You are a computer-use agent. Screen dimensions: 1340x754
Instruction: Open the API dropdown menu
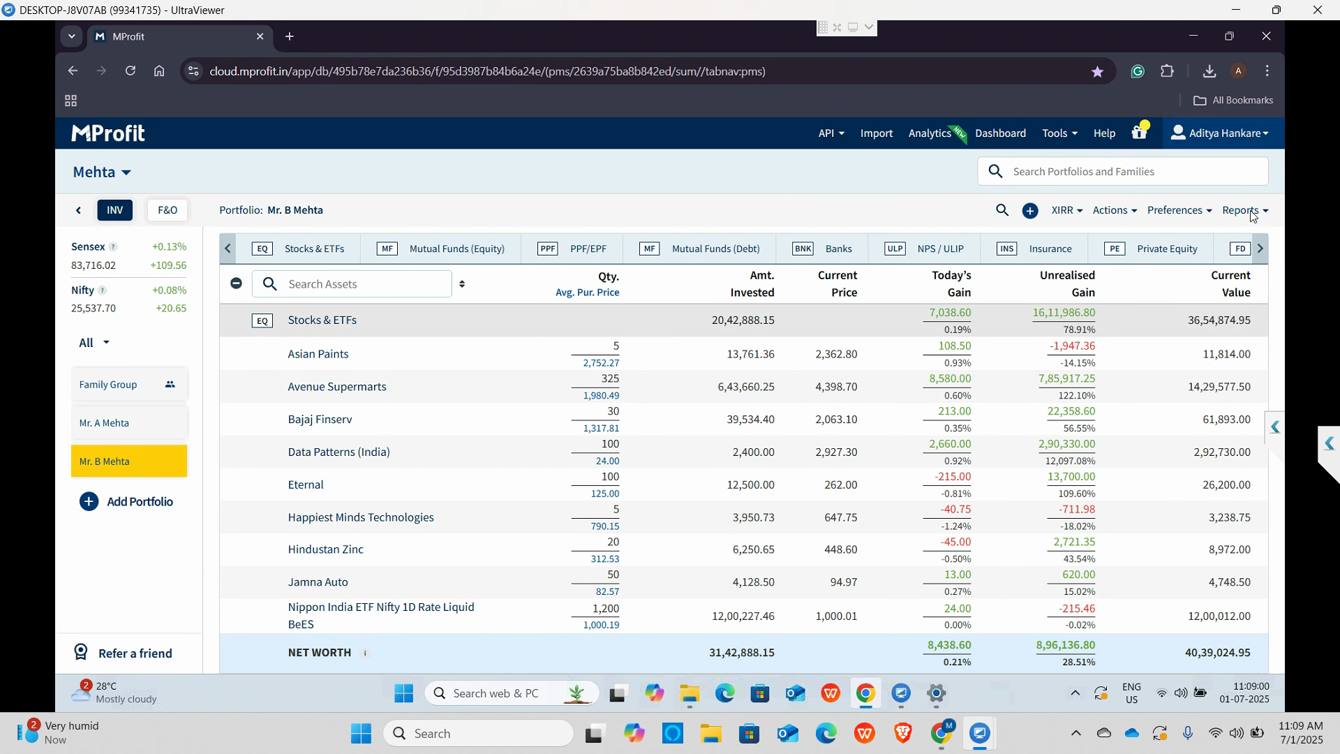831,133
